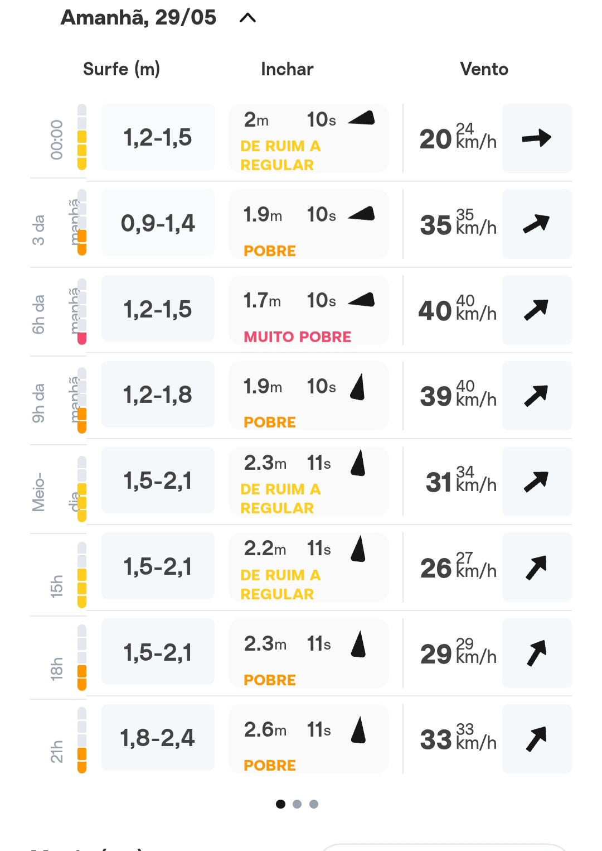
Task: Open the 0,9-1,4 surf height cell
Action: pyautogui.click(x=158, y=223)
